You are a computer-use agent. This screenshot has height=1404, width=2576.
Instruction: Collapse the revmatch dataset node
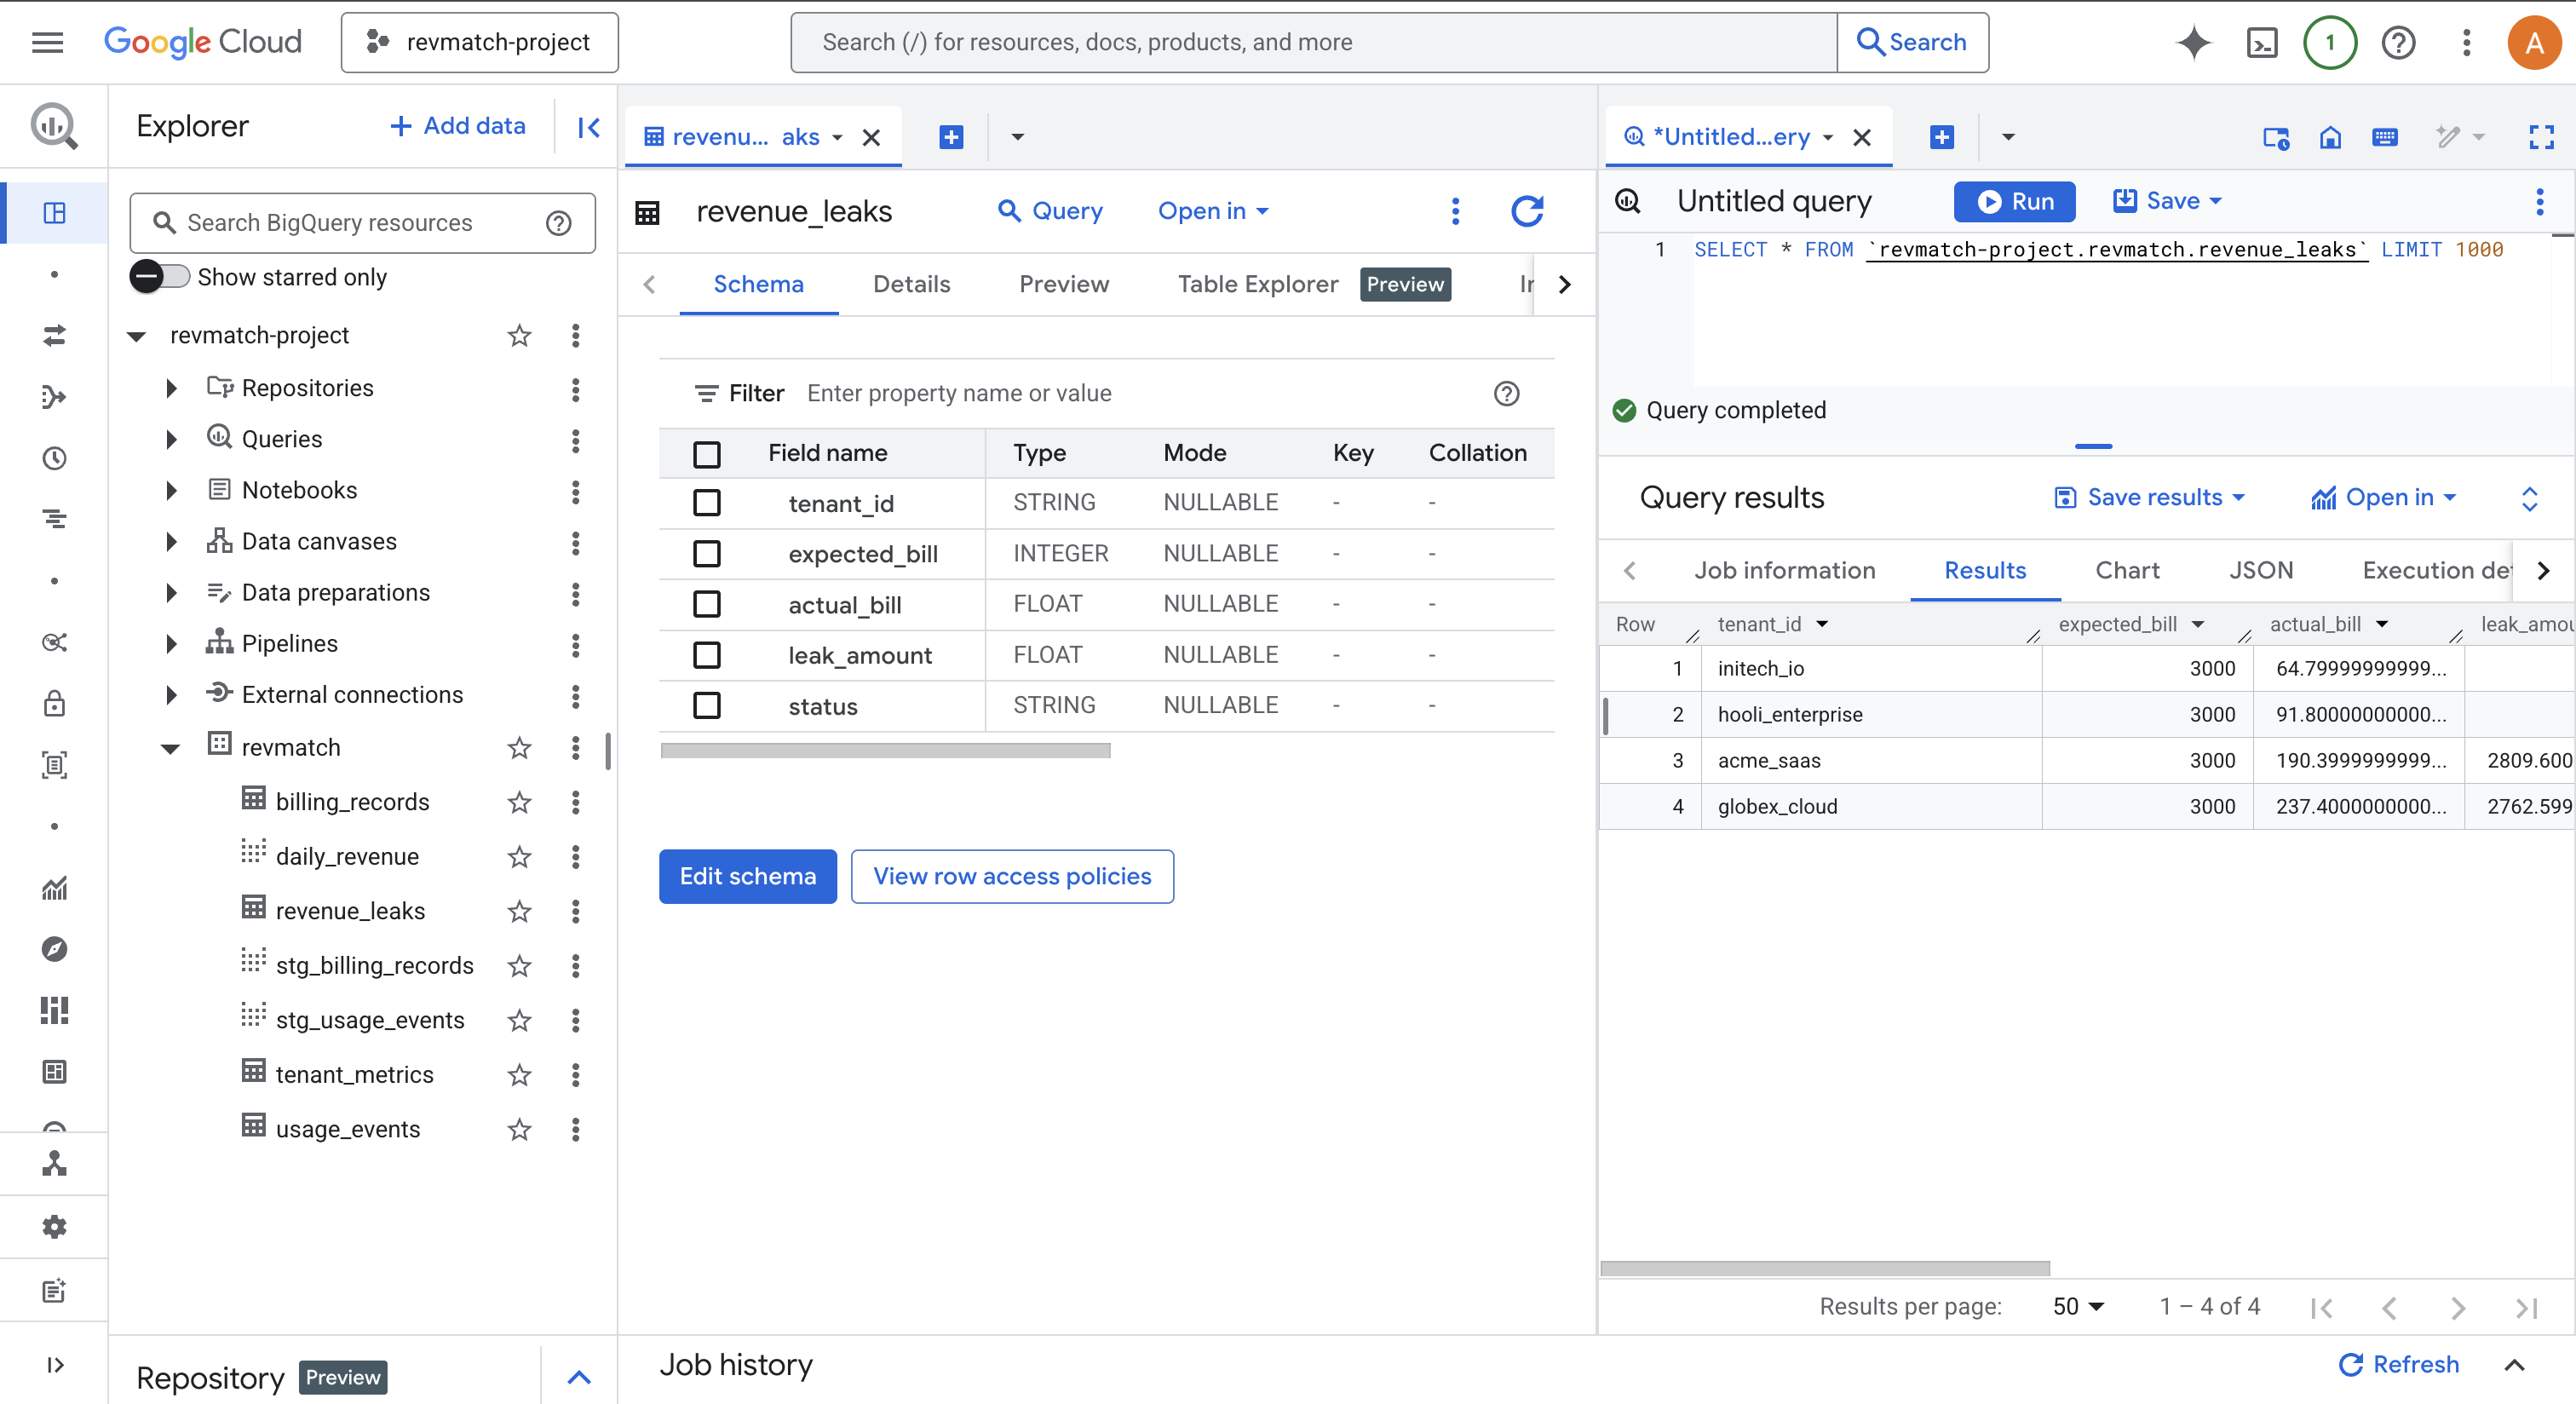click(x=171, y=748)
